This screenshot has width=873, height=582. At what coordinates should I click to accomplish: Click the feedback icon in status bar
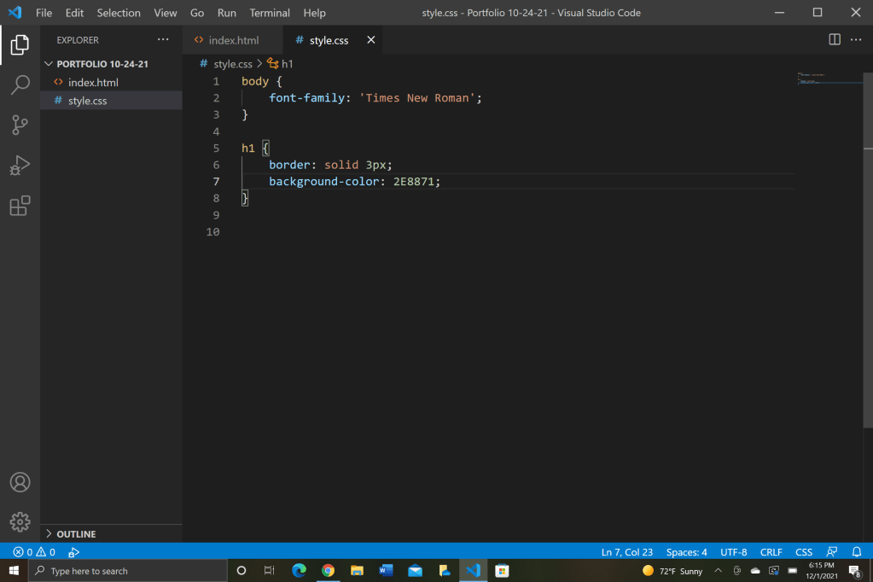coord(832,552)
